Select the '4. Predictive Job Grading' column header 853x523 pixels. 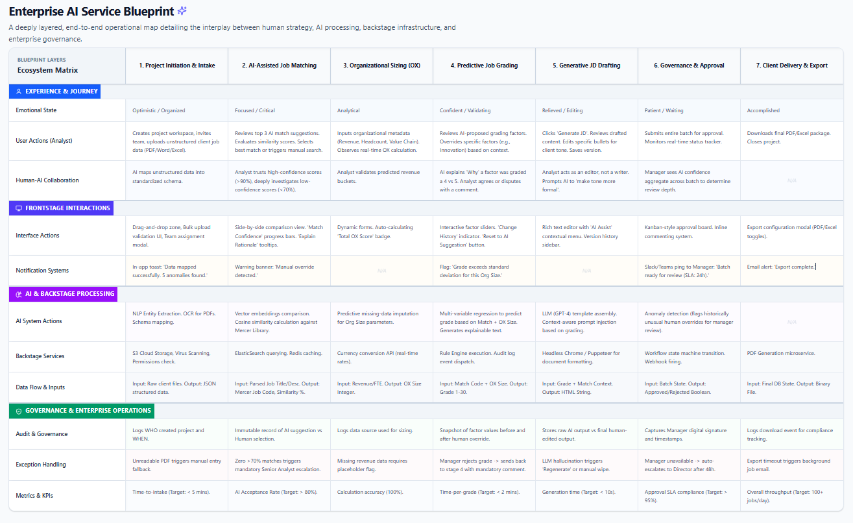point(484,66)
